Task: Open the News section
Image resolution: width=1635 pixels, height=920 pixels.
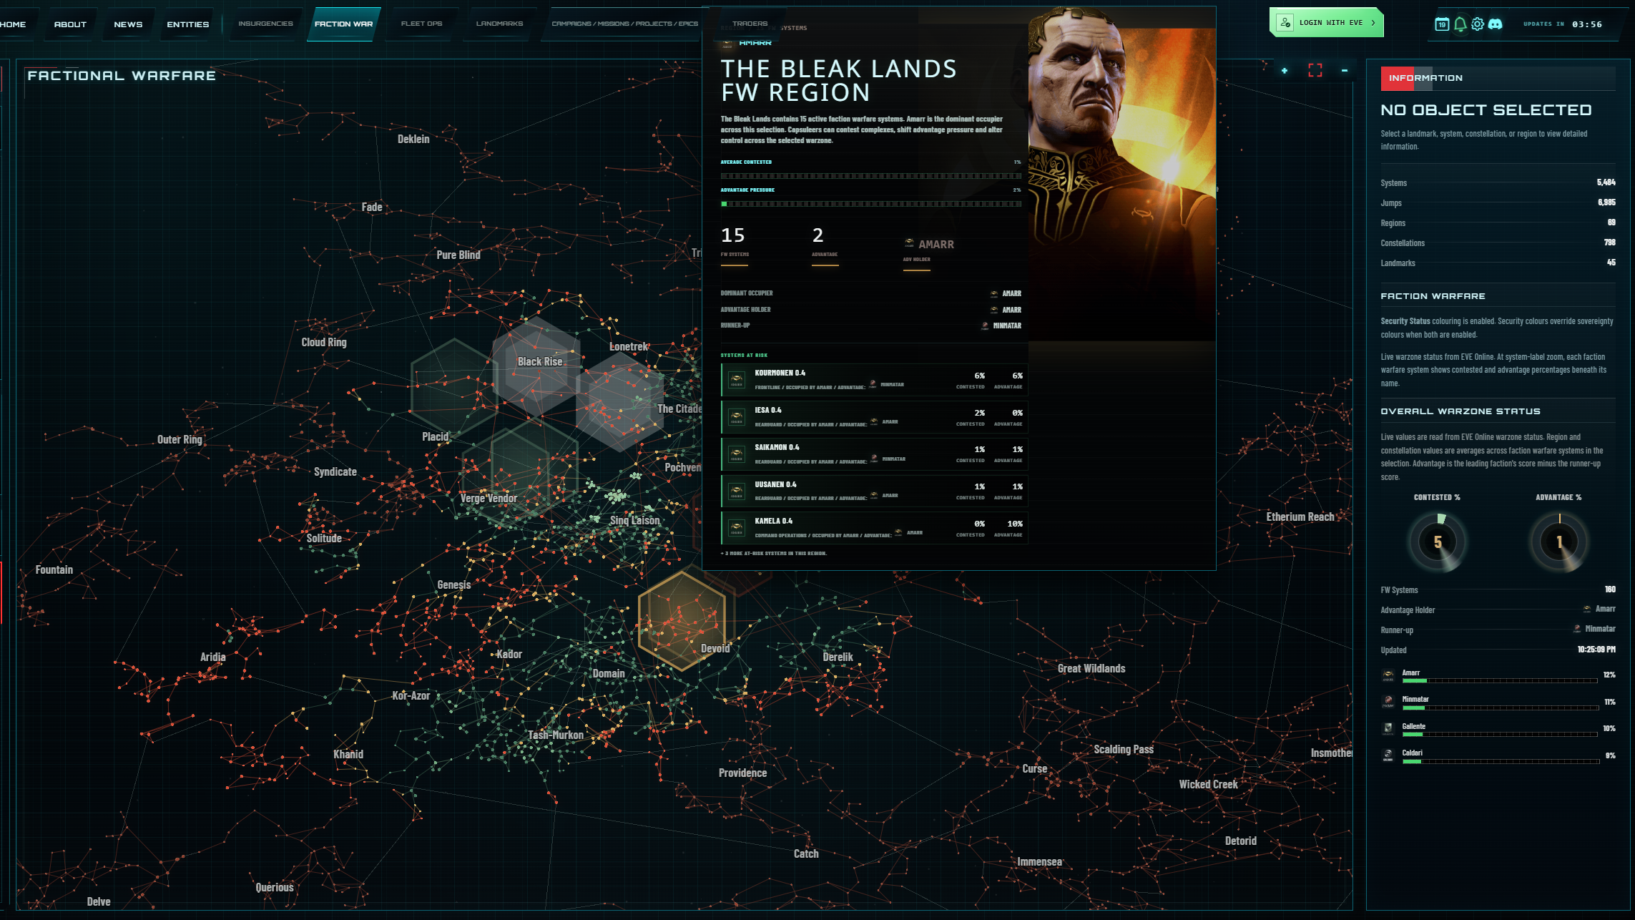Action: point(128,24)
